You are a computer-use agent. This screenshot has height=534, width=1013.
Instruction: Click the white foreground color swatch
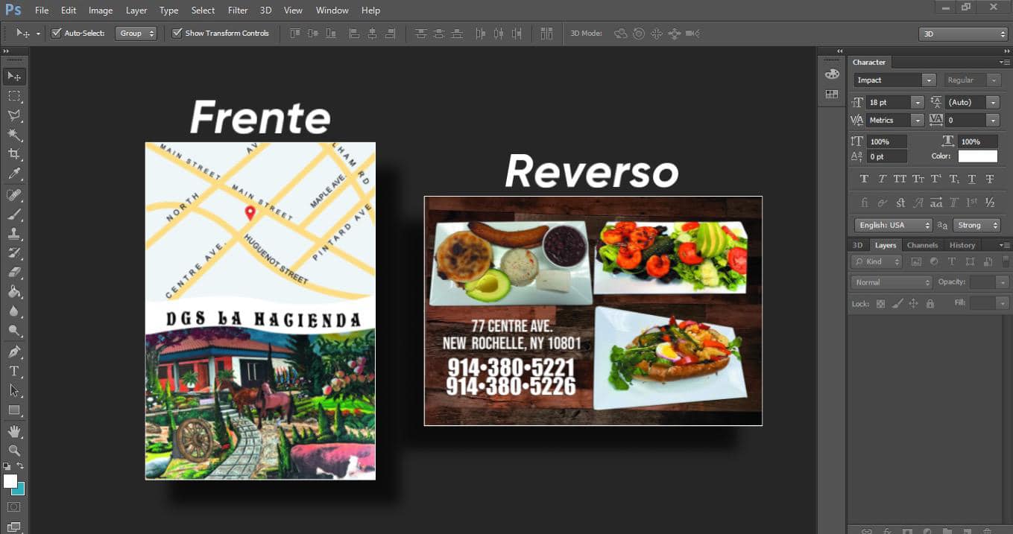pos(10,481)
